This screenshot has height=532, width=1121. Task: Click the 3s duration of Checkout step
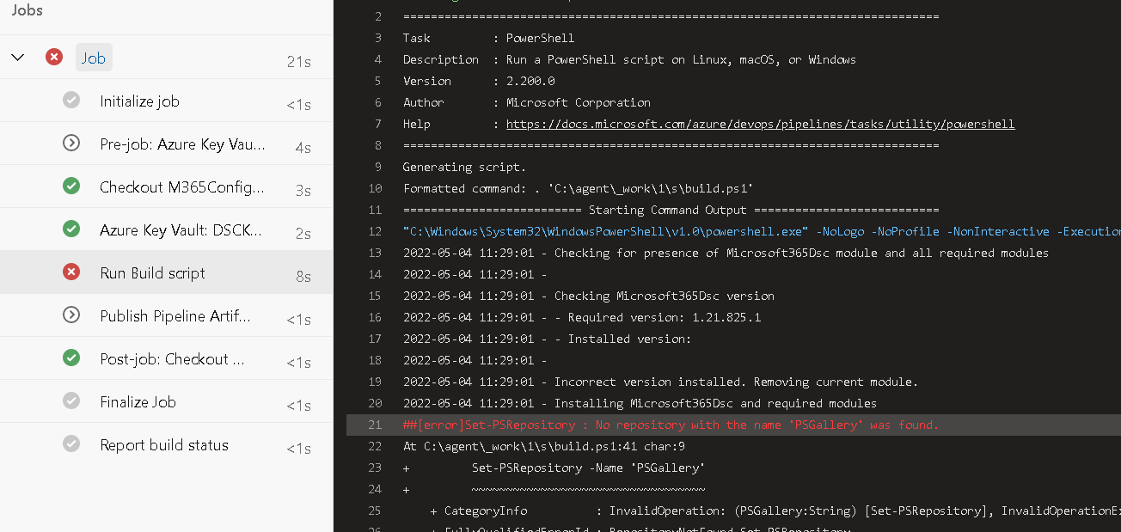(x=303, y=190)
